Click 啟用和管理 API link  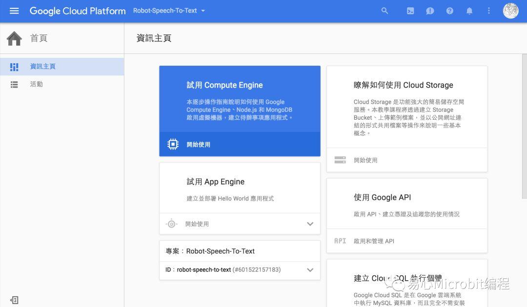click(374, 241)
